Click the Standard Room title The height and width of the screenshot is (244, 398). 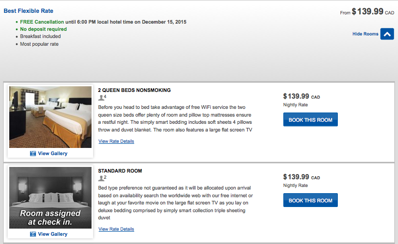(120, 171)
